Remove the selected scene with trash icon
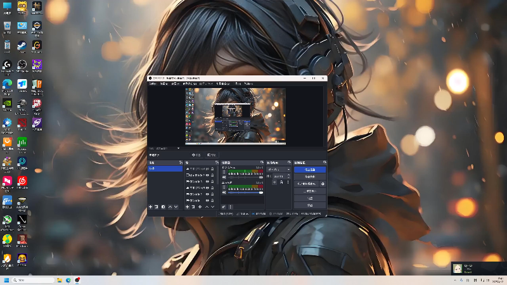Image resolution: width=507 pixels, height=285 pixels. click(x=156, y=207)
